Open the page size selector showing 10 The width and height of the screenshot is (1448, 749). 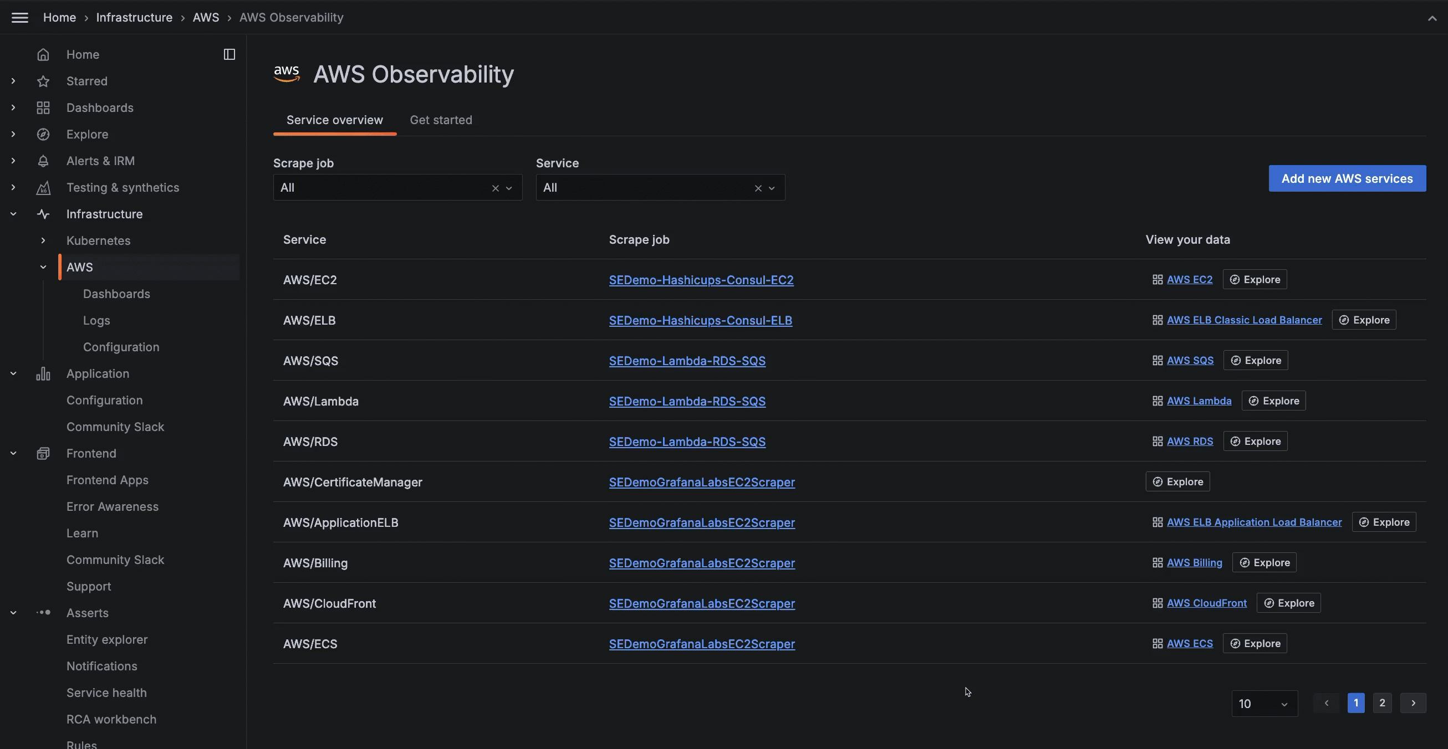pos(1264,703)
